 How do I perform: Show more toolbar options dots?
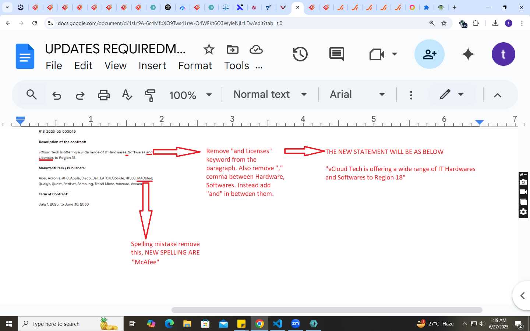click(x=411, y=95)
